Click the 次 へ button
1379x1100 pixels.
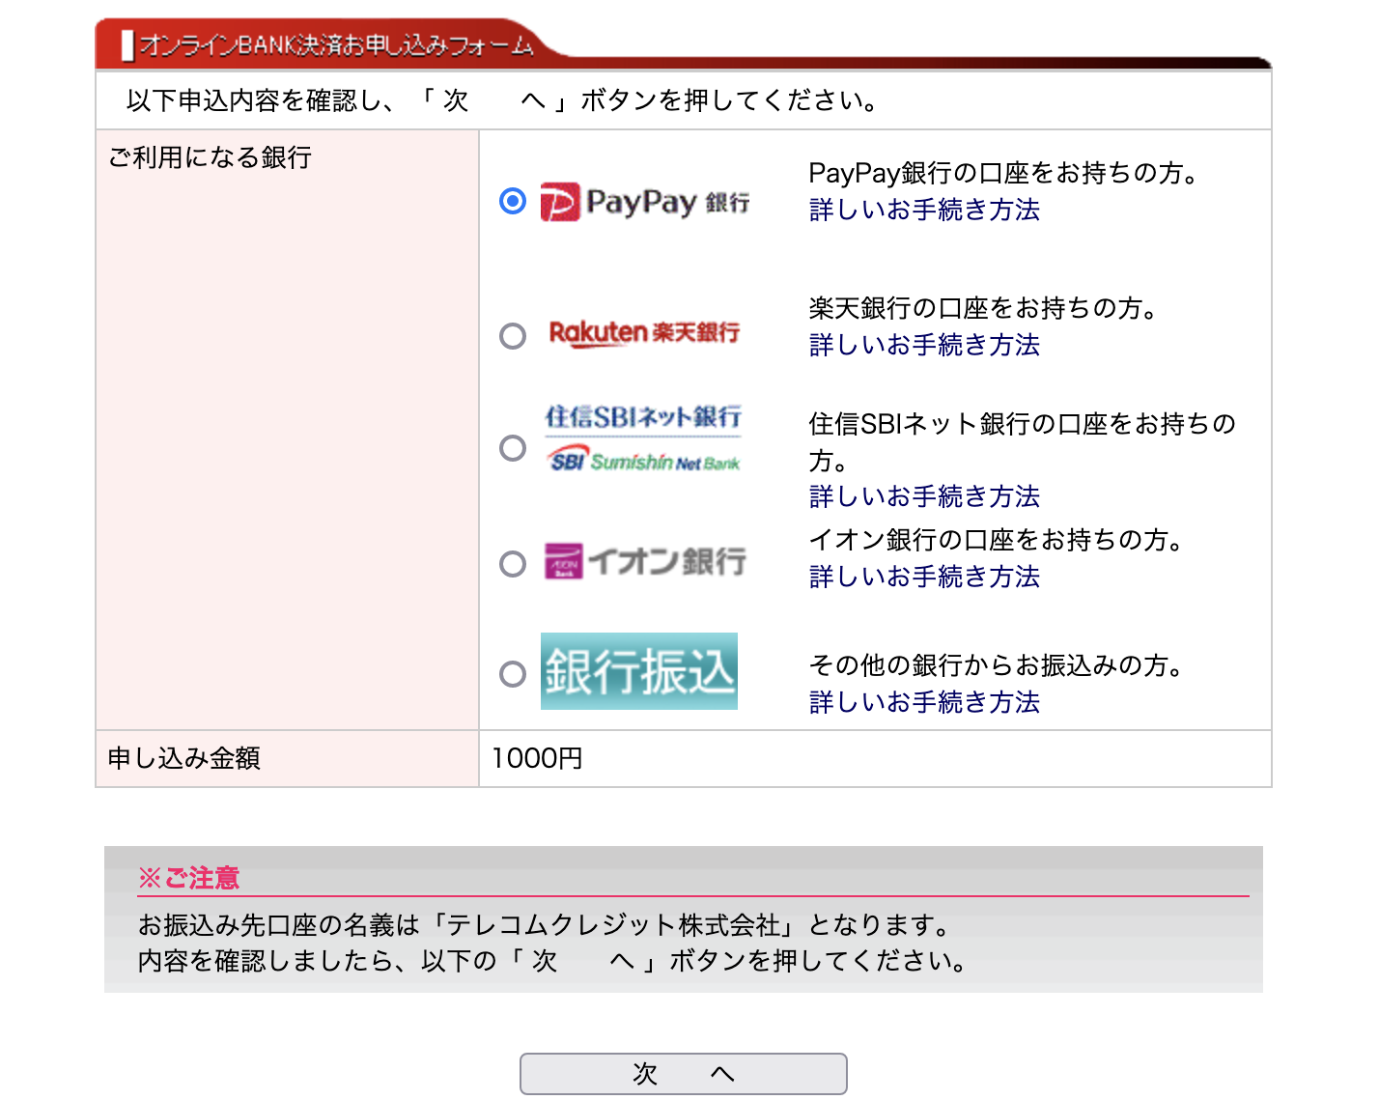coord(684,1074)
